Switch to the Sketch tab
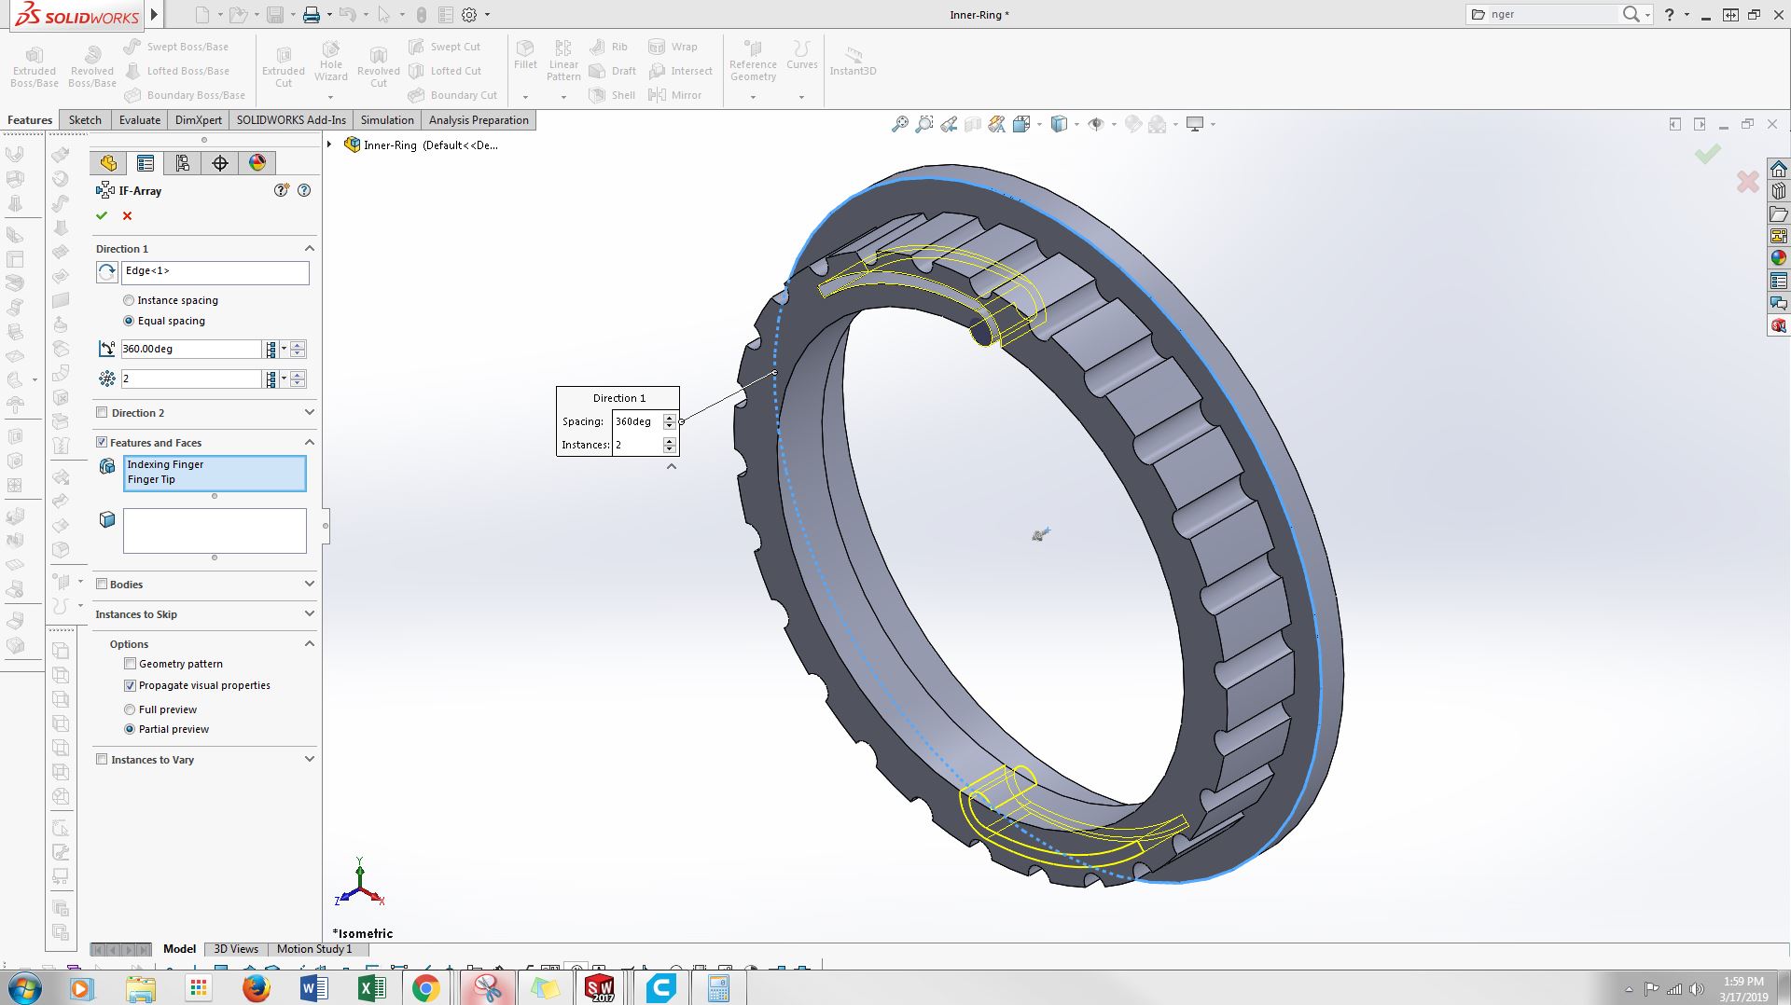Screen dimensions: 1791x1005 click(85, 120)
